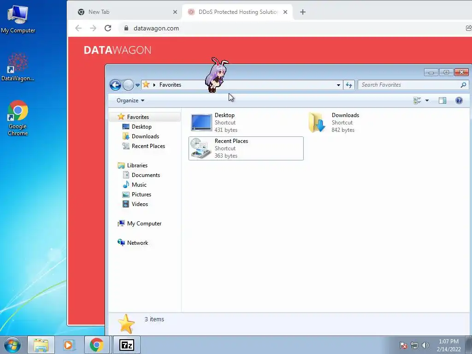Switch to DDoS Protected Hosting tab
This screenshot has width=472, height=354.
[x=238, y=12]
